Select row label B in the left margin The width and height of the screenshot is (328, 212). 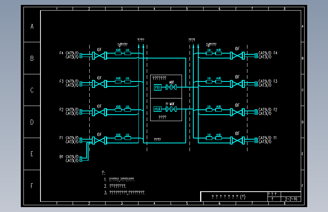point(32,58)
